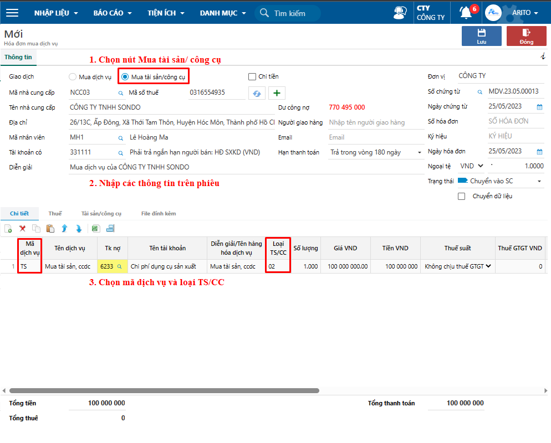Click the add new row icon in grid toolbar

[8, 228]
